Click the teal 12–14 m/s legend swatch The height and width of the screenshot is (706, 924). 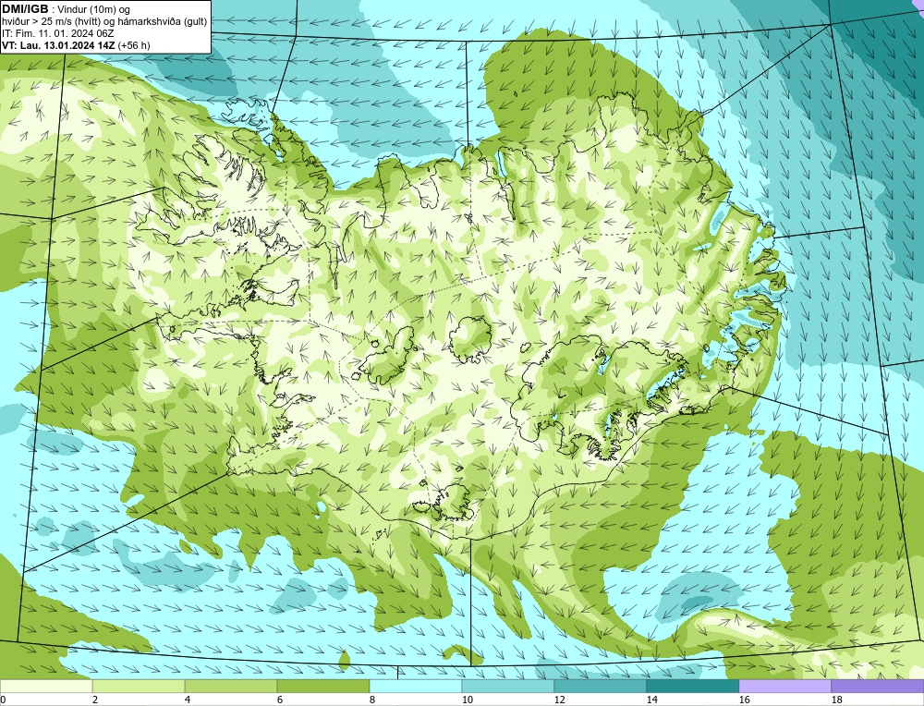click(601, 686)
